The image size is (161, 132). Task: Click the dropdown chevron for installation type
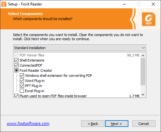[x=143, y=48]
